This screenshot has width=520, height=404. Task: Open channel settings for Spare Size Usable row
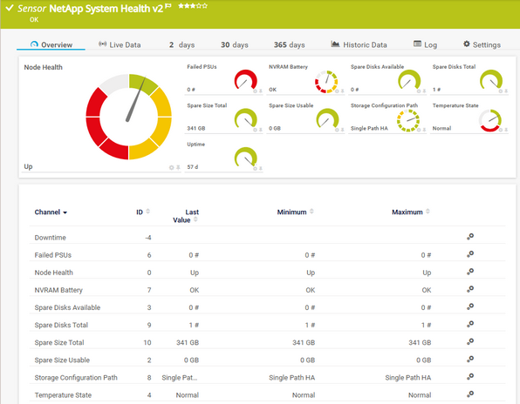470,360
